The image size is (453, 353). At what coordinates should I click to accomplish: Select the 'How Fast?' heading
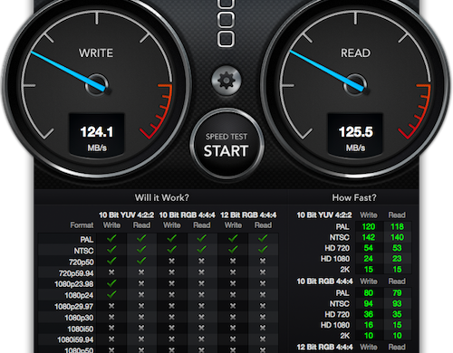[354, 197]
